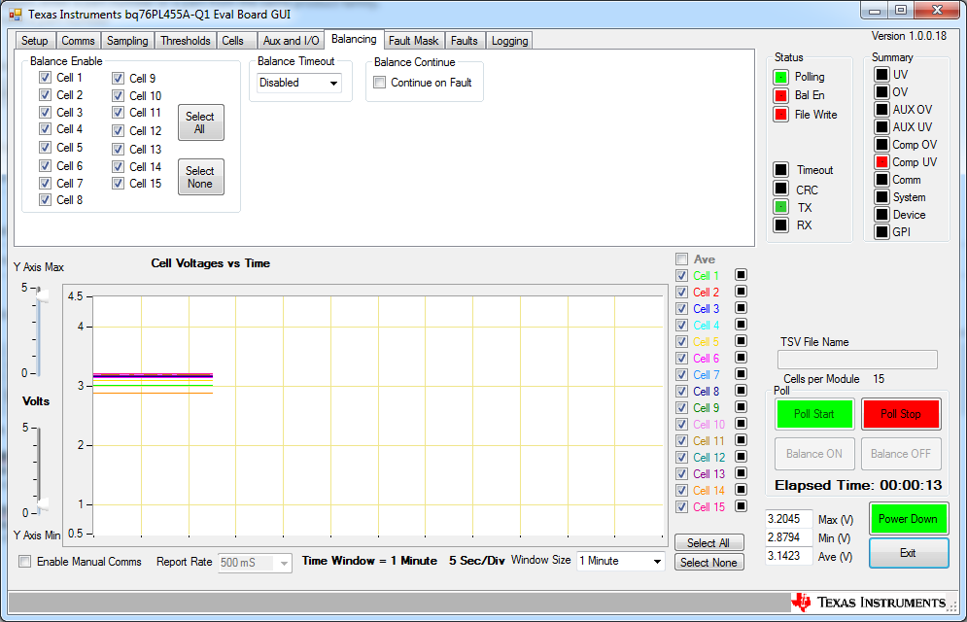Open the Window Size dropdown
The width and height of the screenshot is (967, 622).
coord(621,561)
